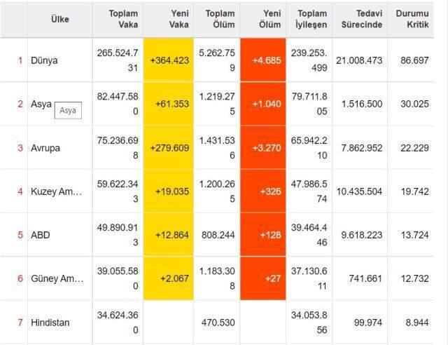The width and height of the screenshot is (448, 345).
Task: Click the yellow +279.609 cell for Avrupa
Action: [169, 147]
